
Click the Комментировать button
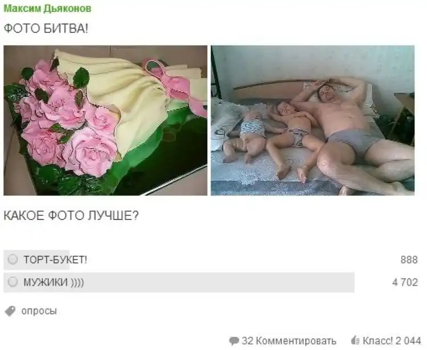pyautogui.click(x=296, y=341)
